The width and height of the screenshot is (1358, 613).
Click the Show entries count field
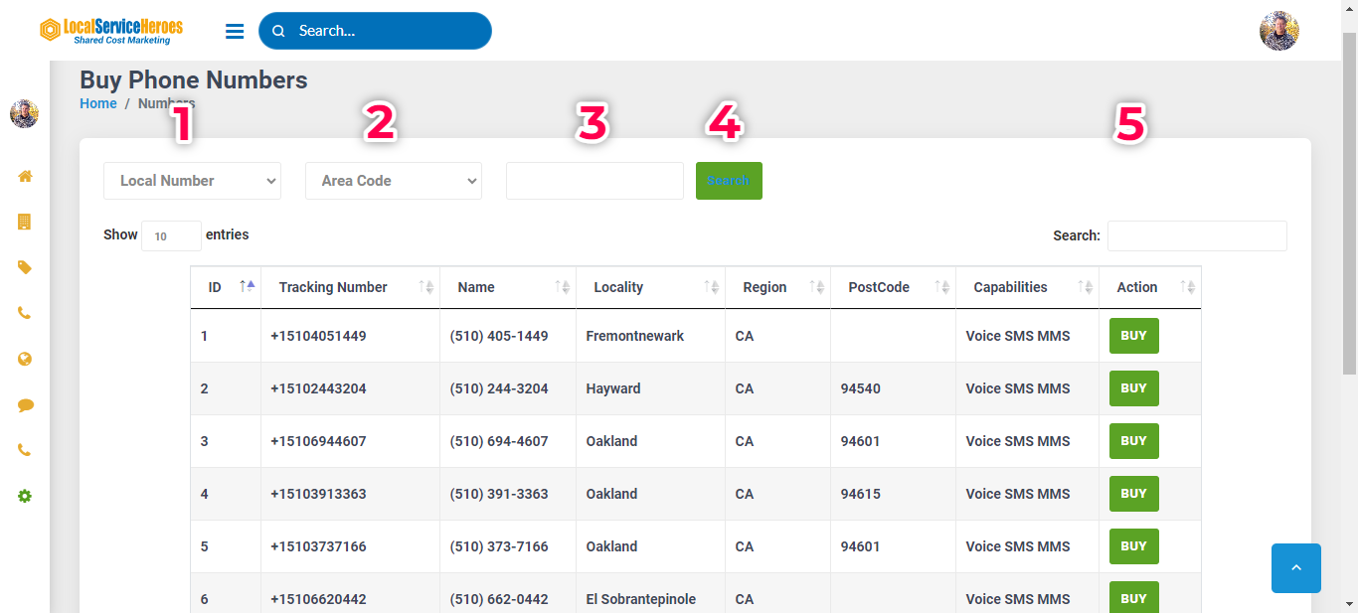[x=171, y=236]
